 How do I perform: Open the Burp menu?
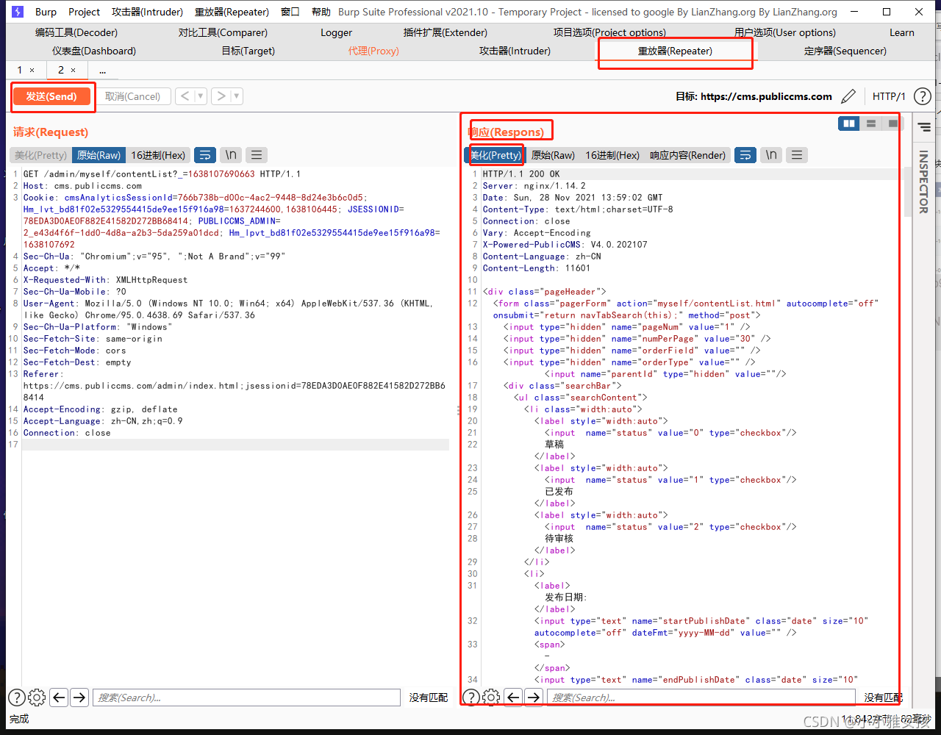pos(46,12)
